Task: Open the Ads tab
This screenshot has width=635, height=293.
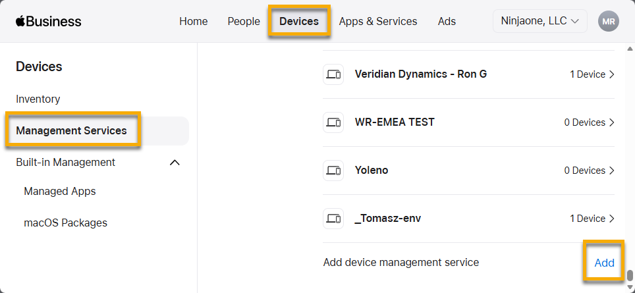Action: pos(447,22)
